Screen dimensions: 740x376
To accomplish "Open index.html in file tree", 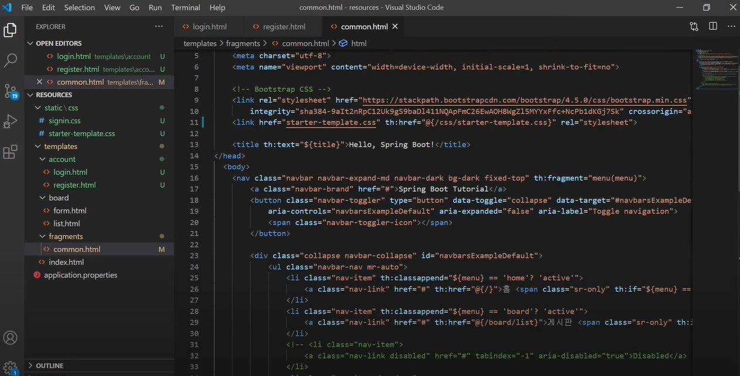I will click(x=66, y=262).
